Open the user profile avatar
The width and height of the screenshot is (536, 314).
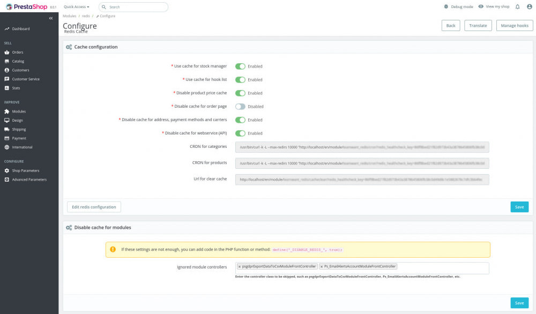[x=530, y=7]
